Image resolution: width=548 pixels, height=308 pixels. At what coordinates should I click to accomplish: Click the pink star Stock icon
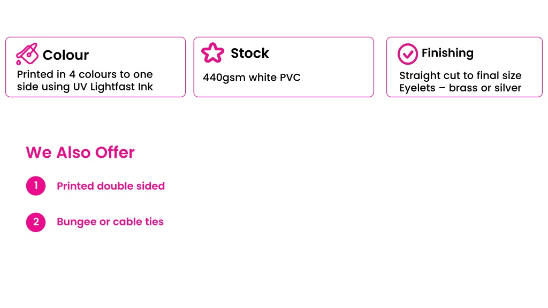tap(212, 53)
